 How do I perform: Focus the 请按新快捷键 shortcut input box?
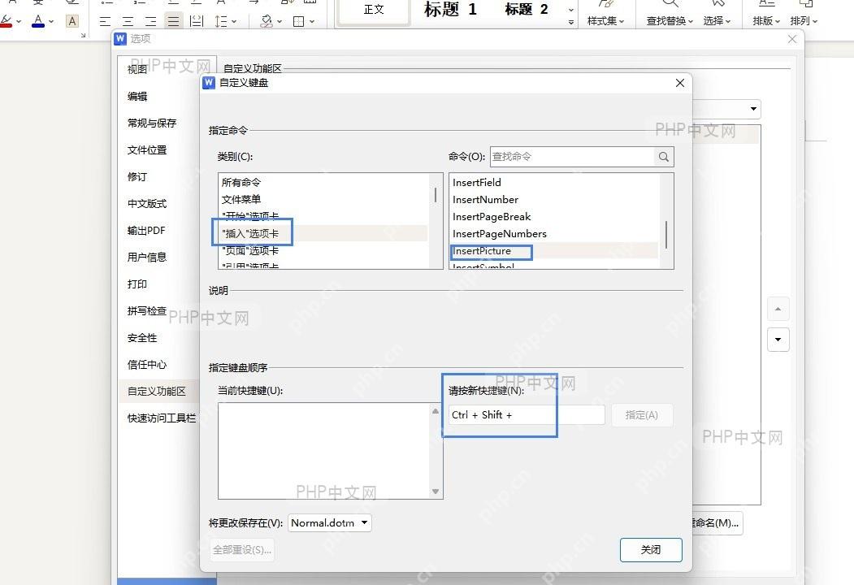(527, 415)
